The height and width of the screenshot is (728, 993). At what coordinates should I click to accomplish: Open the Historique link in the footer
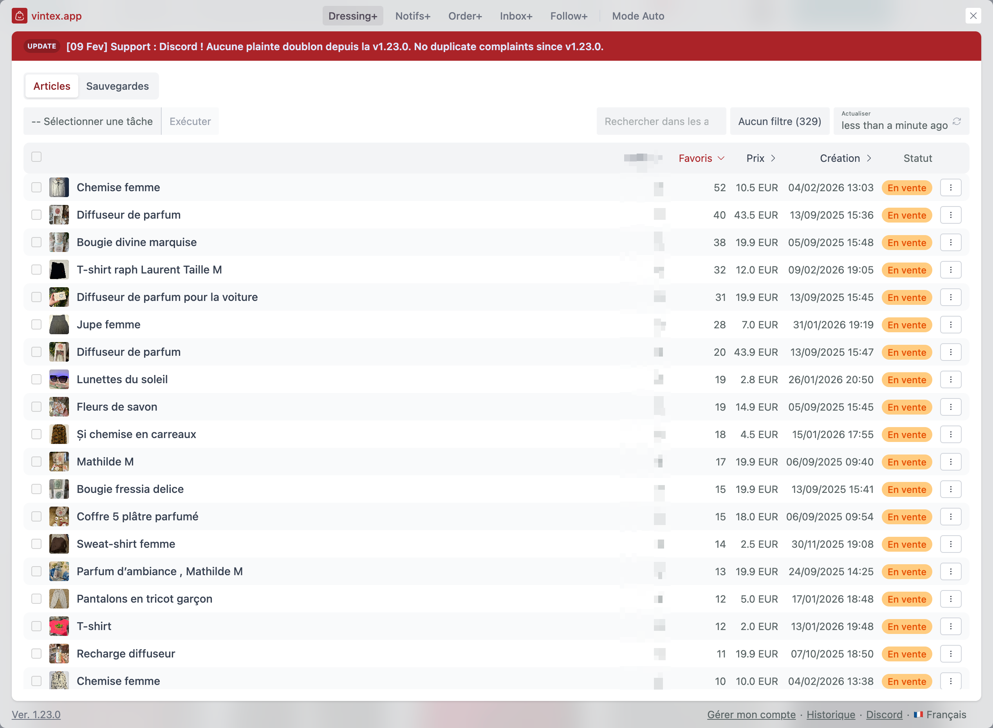click(x=831, y=715)
